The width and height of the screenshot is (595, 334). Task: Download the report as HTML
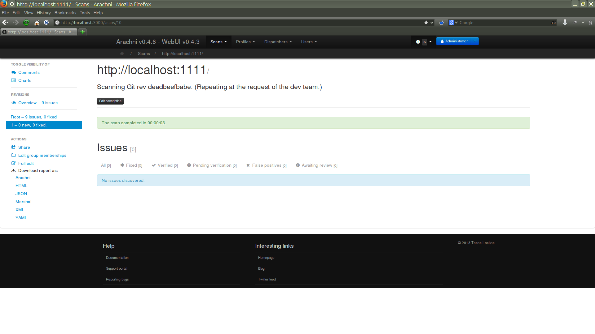pyautogui.click(x=21, y=186)
